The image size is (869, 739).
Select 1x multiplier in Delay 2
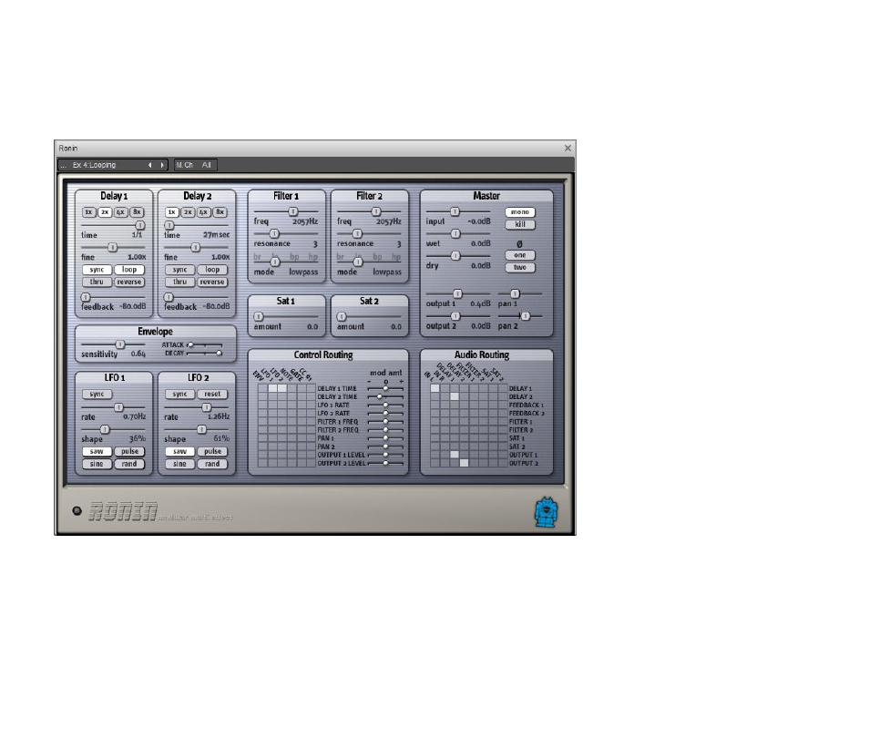172,211
